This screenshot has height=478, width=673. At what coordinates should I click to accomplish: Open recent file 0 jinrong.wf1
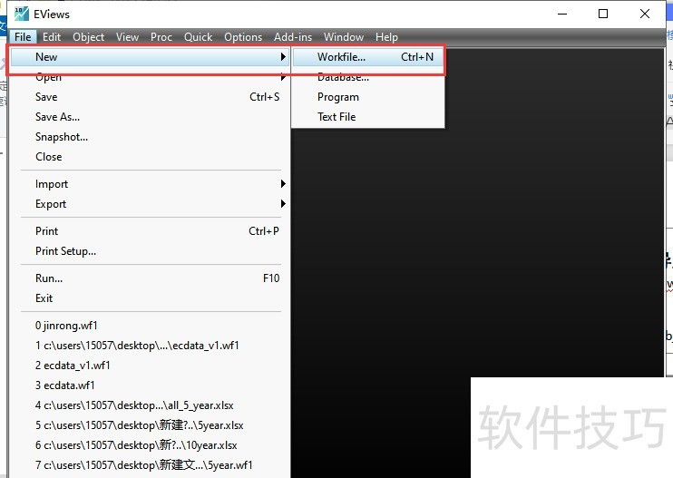point(149,326)
